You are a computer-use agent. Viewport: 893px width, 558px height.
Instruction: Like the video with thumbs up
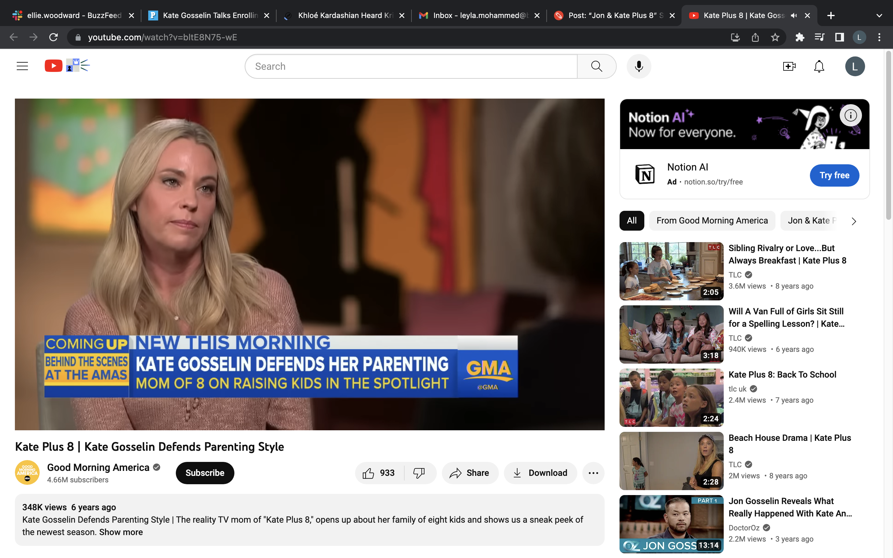coord(379,473)
